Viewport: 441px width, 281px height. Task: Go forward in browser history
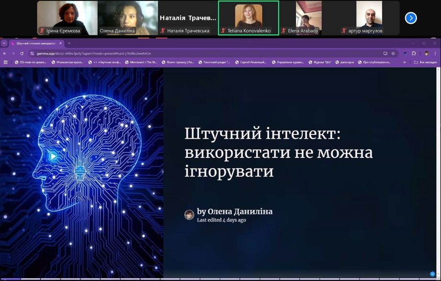pyautogui.click(x=13, y=53)
